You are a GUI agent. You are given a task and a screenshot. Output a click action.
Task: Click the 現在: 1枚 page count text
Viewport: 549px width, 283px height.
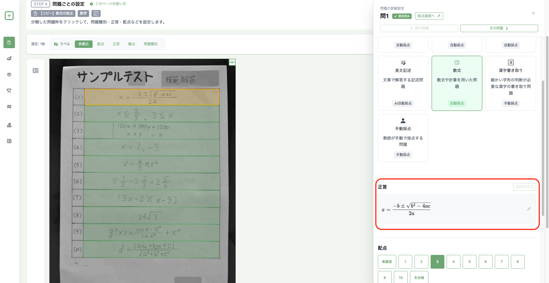[x=38, y=44]
